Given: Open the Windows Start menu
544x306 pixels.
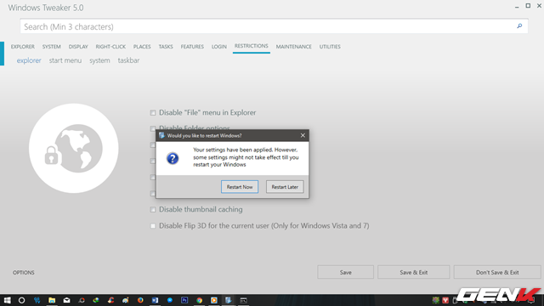Looking at the screenshot, I should pos(7,300).
